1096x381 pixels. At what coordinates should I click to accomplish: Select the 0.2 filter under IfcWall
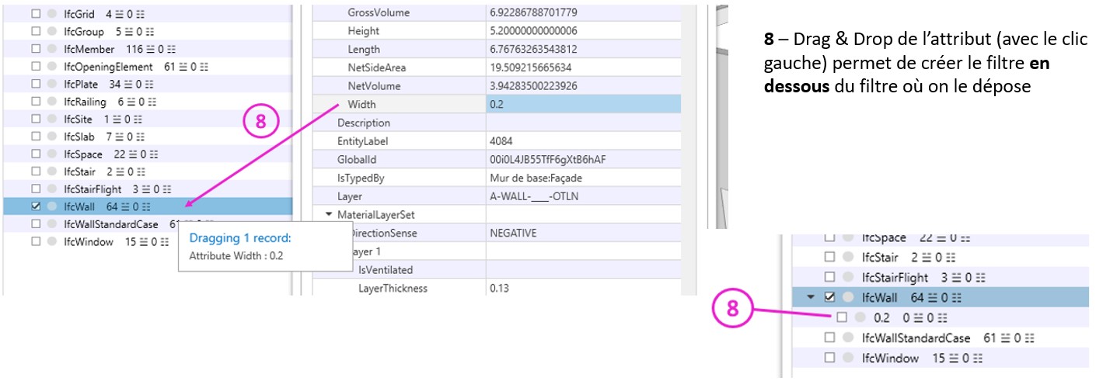click(881, 317)
